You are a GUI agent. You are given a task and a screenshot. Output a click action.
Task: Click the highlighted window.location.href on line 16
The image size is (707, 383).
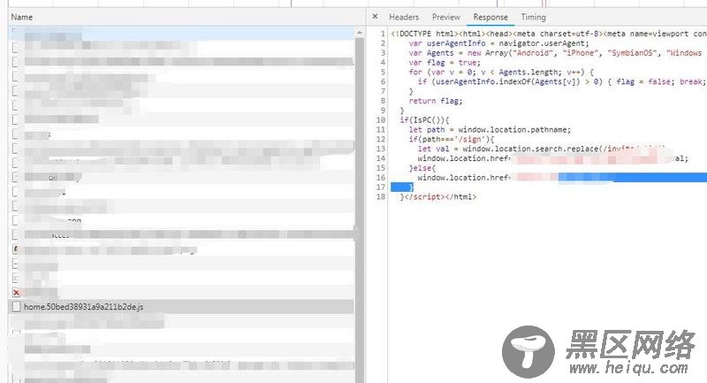pyautogui.click(x=463, y=178)
